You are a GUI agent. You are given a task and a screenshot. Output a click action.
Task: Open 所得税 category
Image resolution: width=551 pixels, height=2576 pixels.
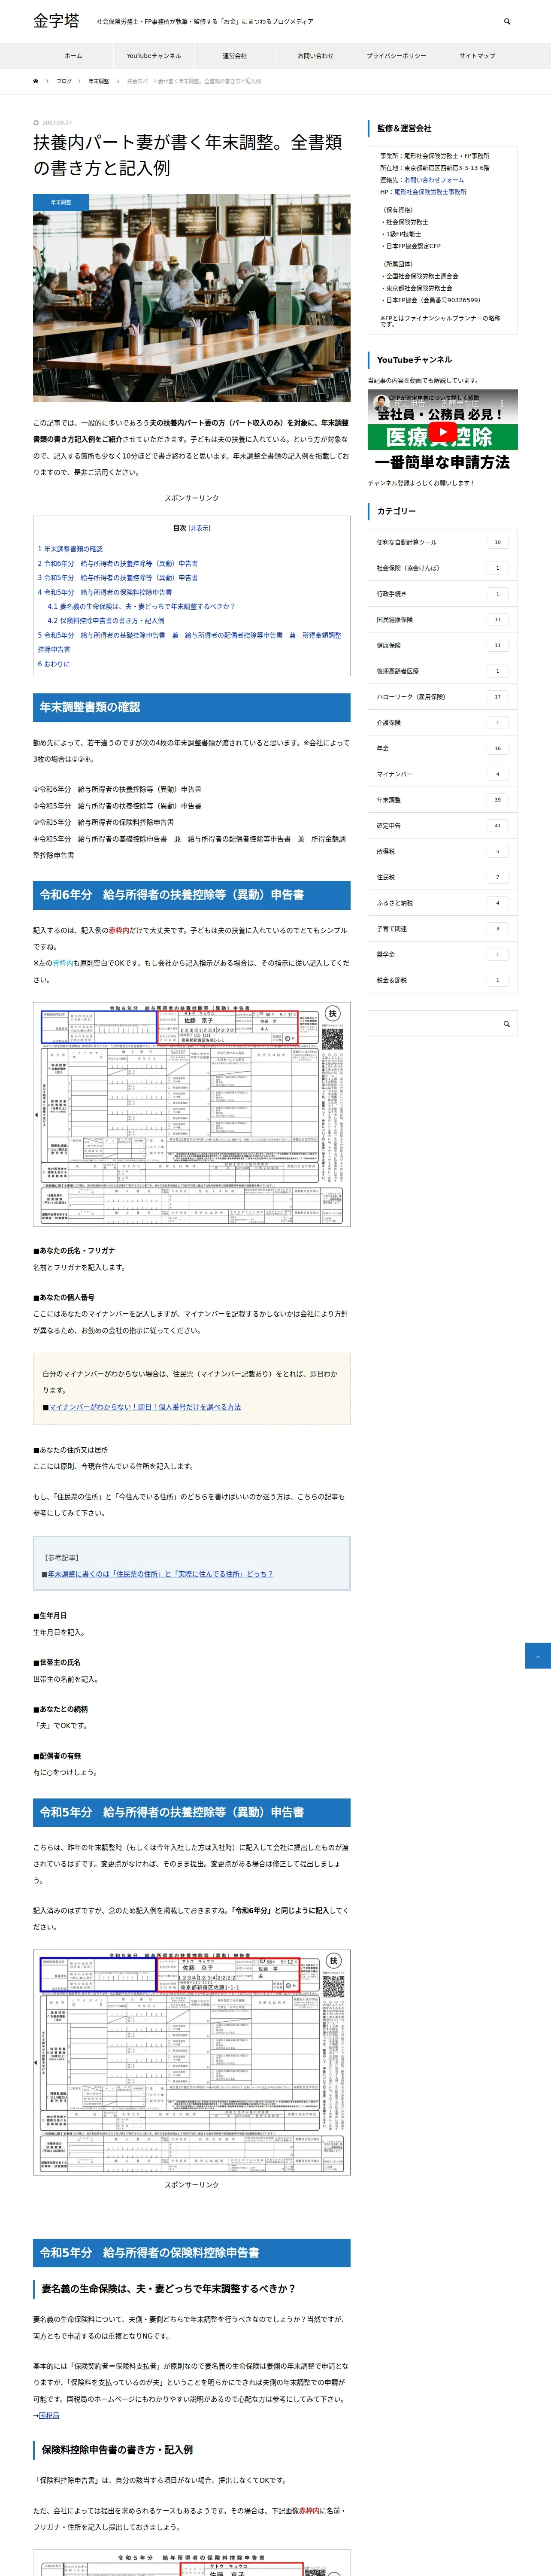click(x=442, y=851)
